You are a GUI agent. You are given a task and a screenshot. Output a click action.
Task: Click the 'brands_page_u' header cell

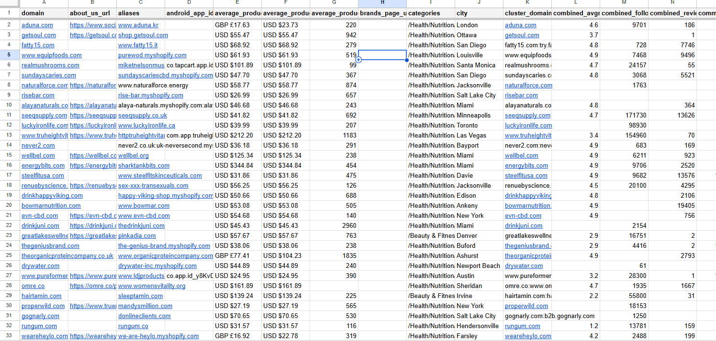(382, 13)
